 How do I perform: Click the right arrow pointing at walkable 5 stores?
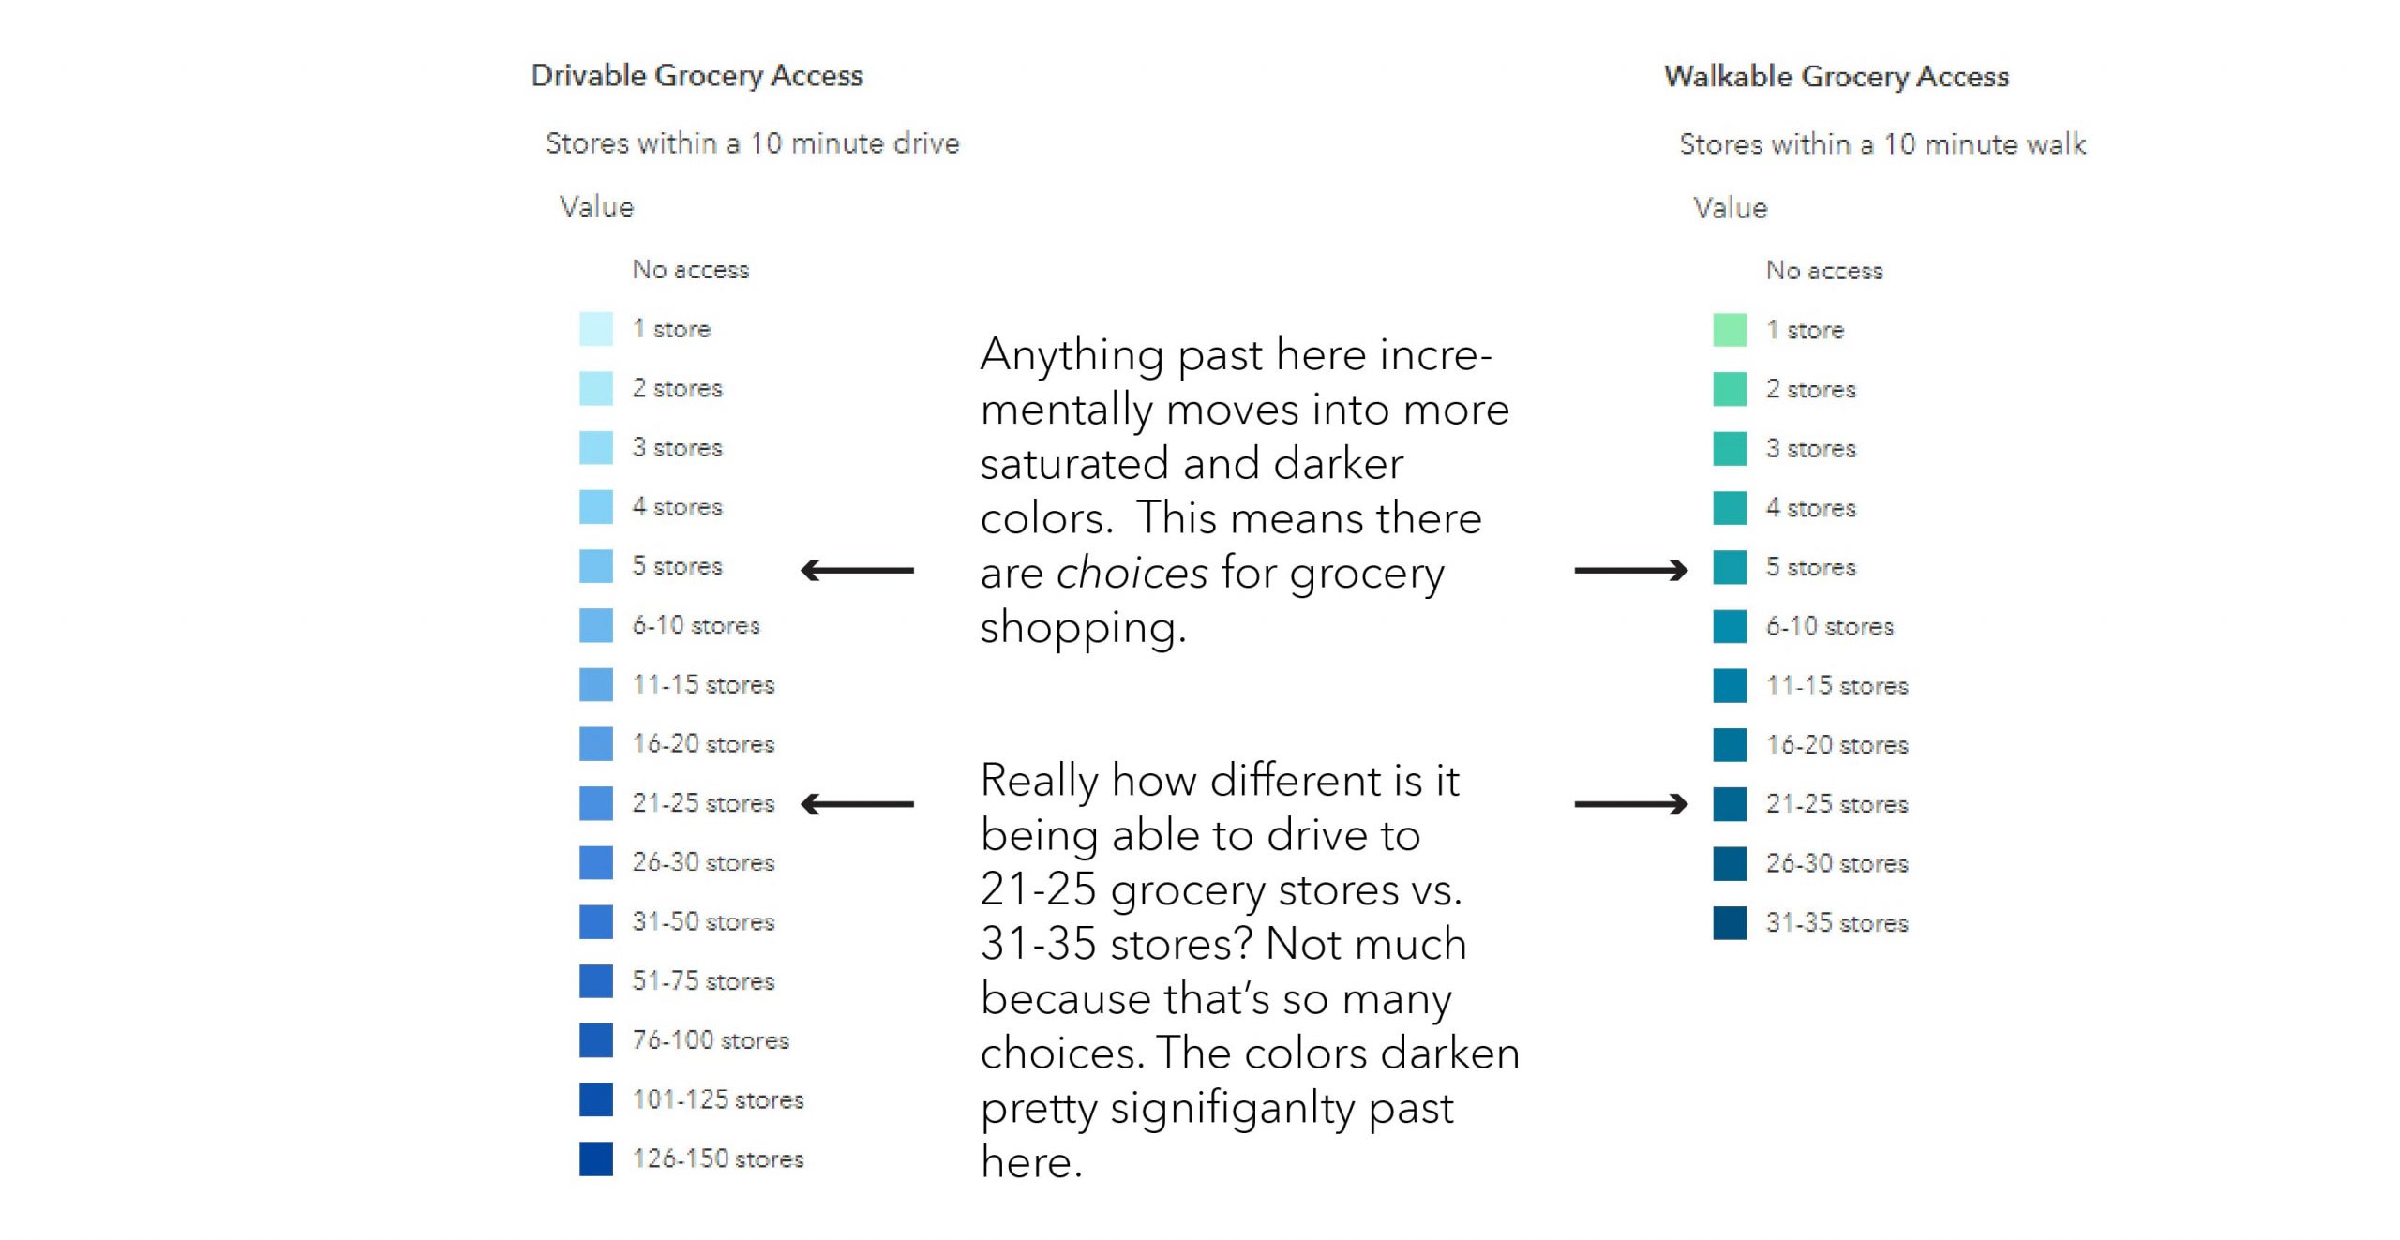pos(1630,570)
